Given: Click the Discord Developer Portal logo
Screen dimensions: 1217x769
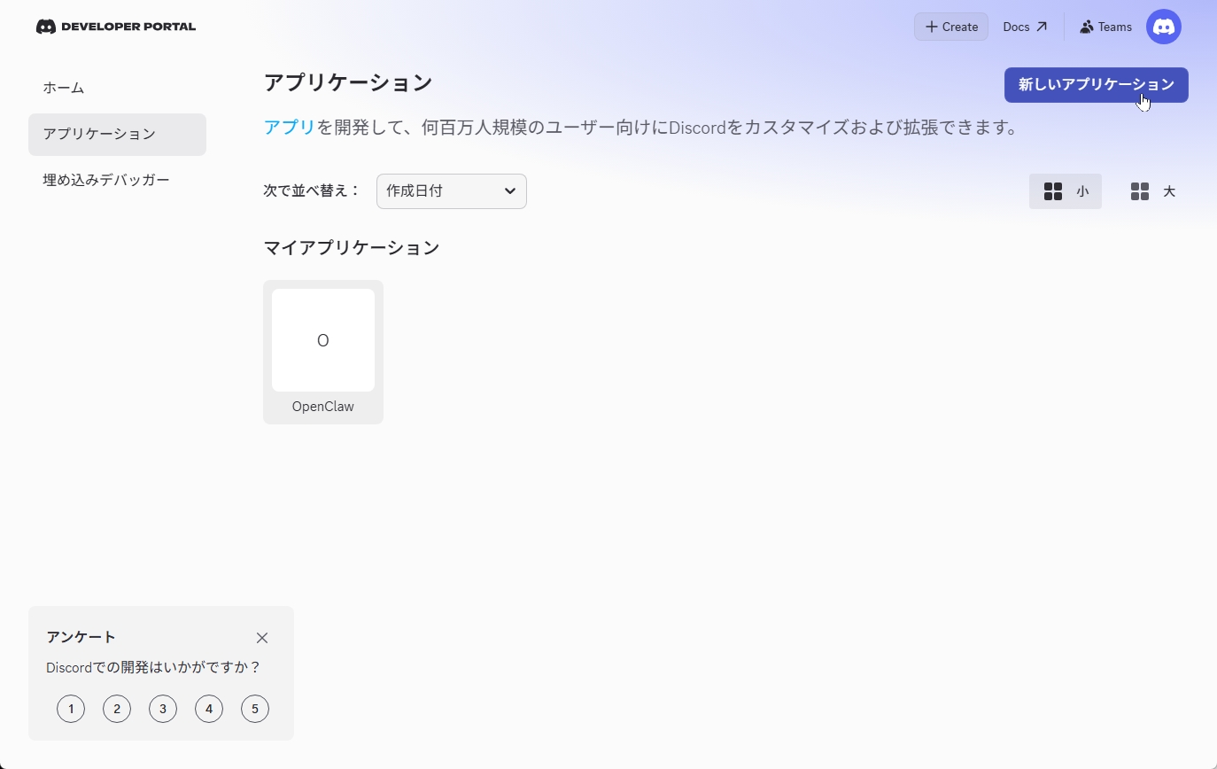Looking at the screenshot, I should point(116,27).
